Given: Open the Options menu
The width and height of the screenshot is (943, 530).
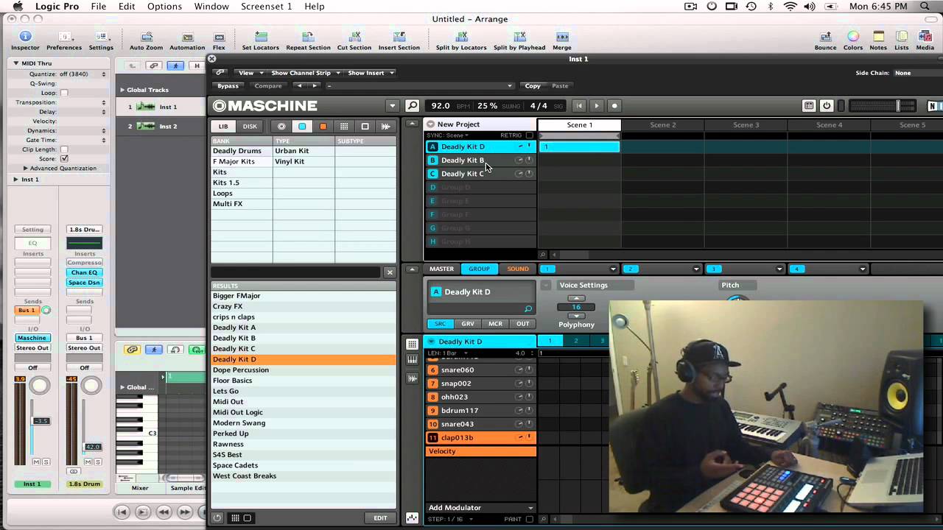Looking at the screenshot, I should 164,7.
